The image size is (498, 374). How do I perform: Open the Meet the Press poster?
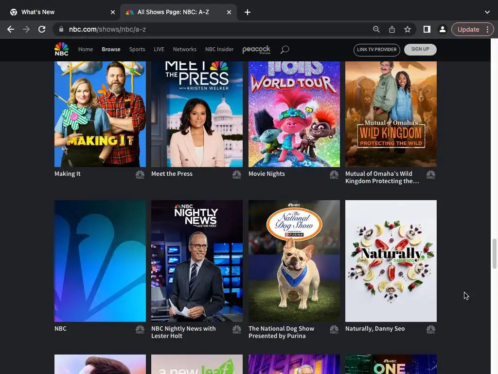[197, 114]
